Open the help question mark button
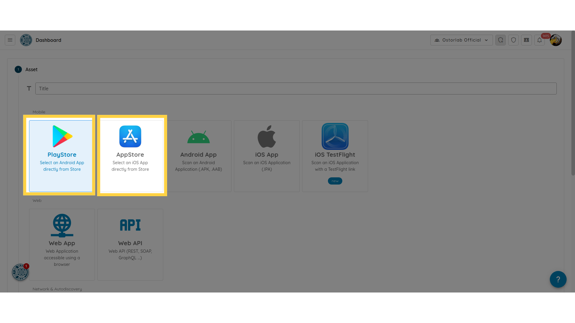 [558, 279]
